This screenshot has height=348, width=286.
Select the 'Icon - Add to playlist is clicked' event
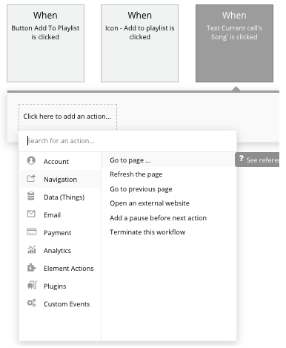[x=139, y=43]
